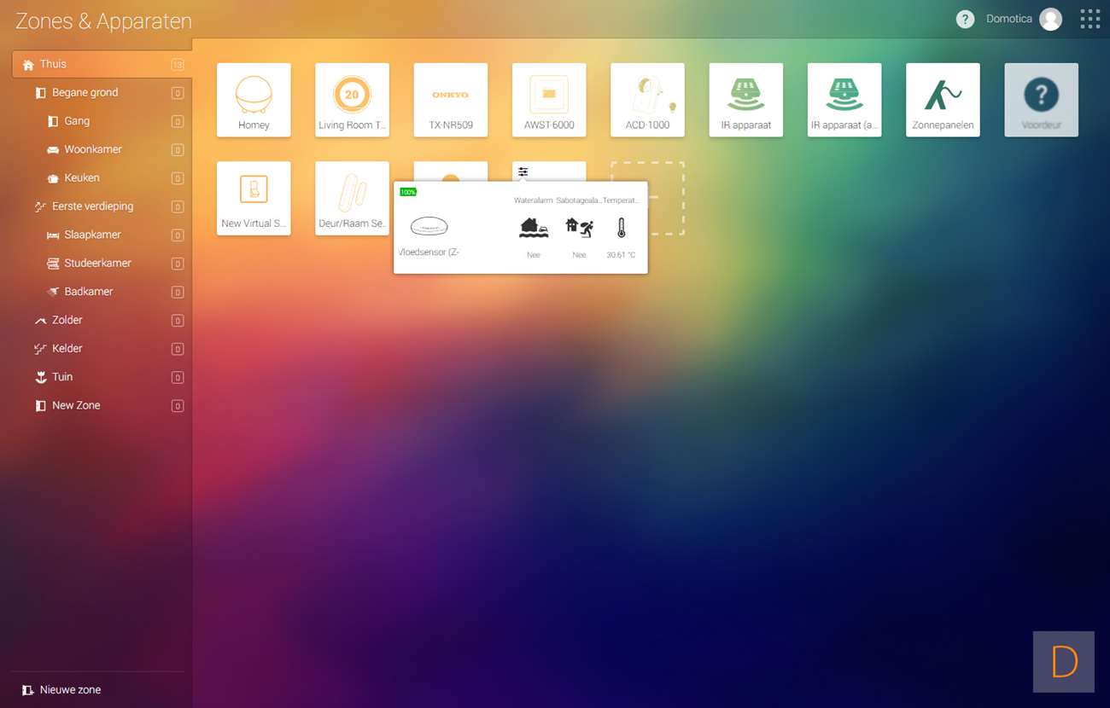Image resolution: width=1110 pixels, height=708 pixels.
Task: Open the user avatar profile icon
Action: tap(1050, 20)
